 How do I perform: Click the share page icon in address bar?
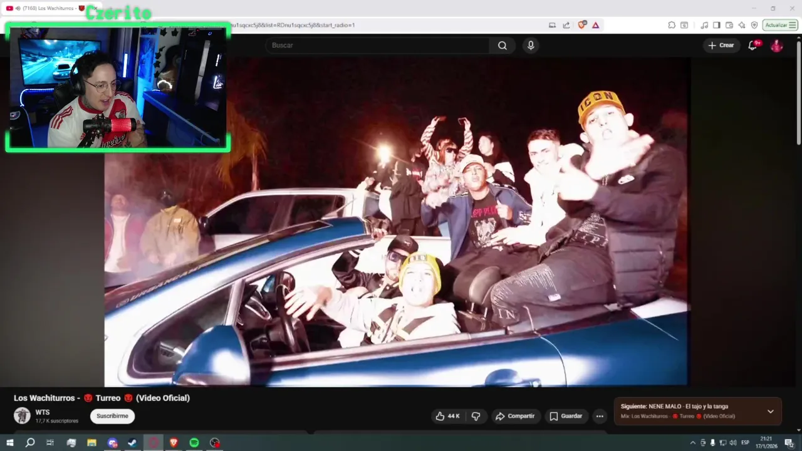(566, 25)
